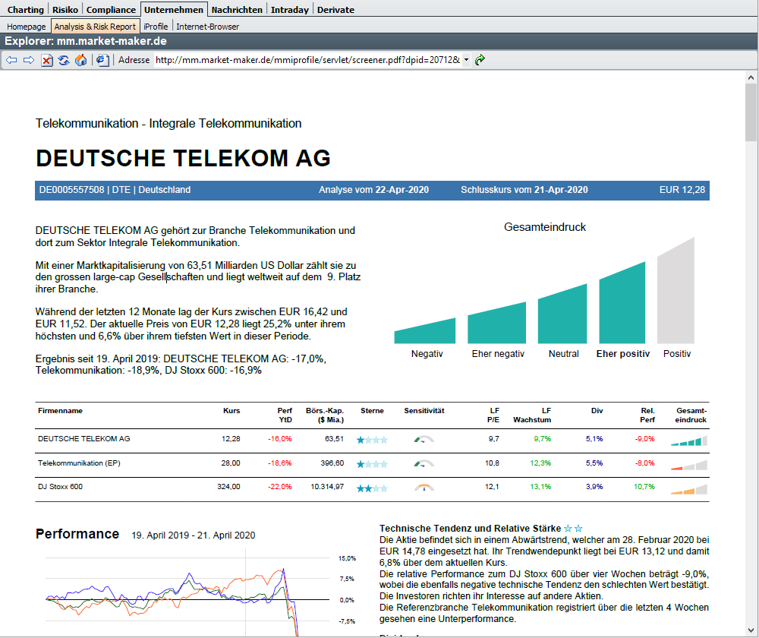Click the green go arrow icon

pyautogui.click(x=480, y=60)
